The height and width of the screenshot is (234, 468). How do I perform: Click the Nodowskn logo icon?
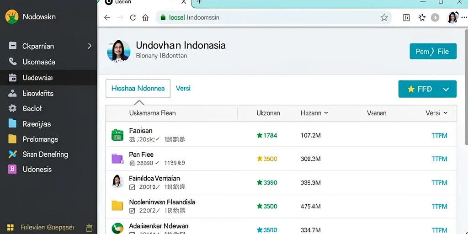pos(11,16)
